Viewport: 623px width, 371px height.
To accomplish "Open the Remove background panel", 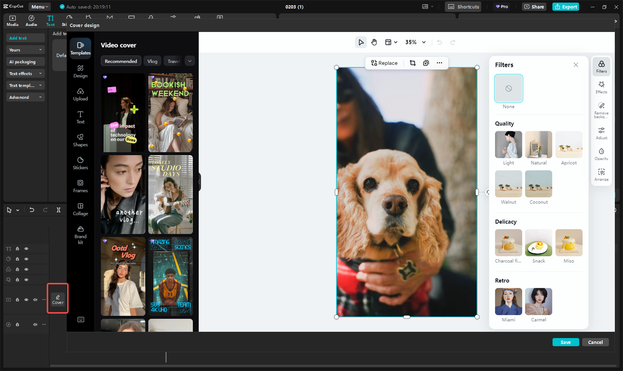I will (x=601, y=109).
